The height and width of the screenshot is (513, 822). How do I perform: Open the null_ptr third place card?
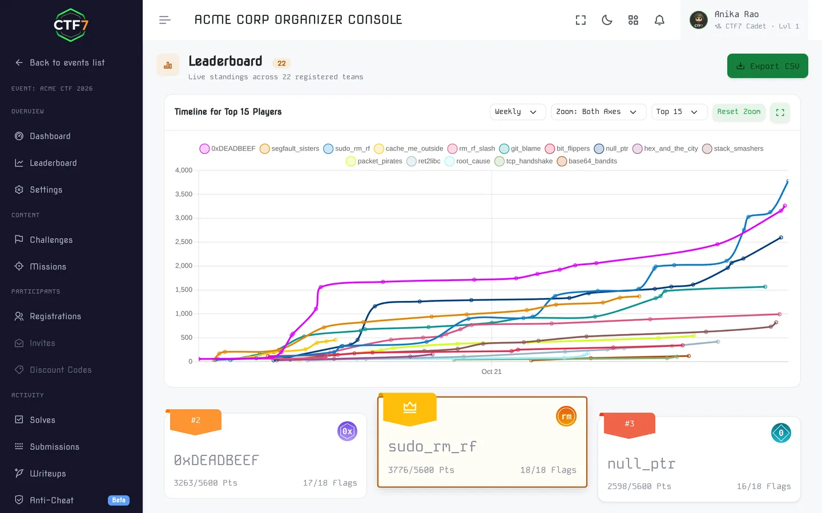[699, 459]
